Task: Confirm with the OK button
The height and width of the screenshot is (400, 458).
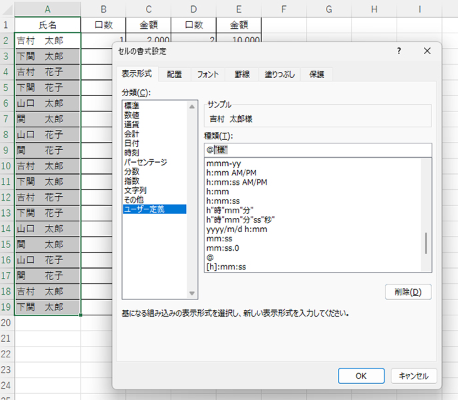Action: 361,375
